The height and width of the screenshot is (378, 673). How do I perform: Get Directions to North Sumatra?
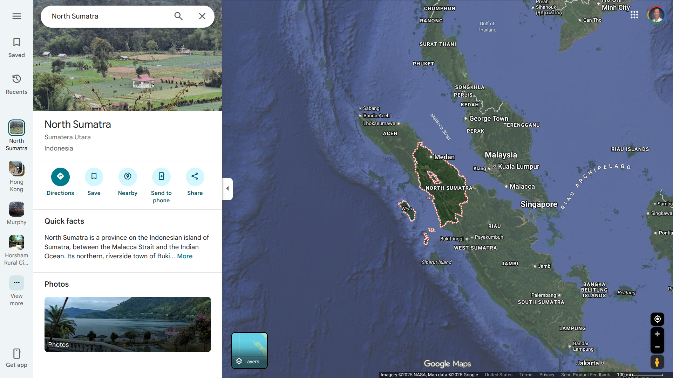pyautogui.click(x=60, y=177)
